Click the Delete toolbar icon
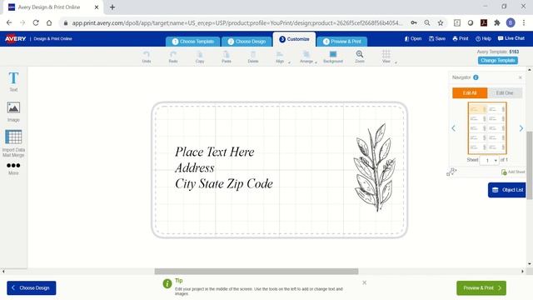The width and height of the screenshot is (533, 300). [x=253, y=57]
